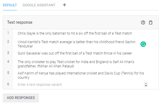166x105 pixels.
Task: Click the down arrow of variant field stepper
Action: (146, 86)
